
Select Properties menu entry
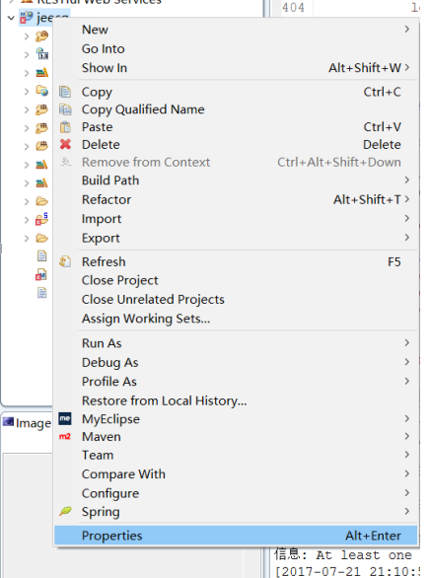click(x=236, y=536)
